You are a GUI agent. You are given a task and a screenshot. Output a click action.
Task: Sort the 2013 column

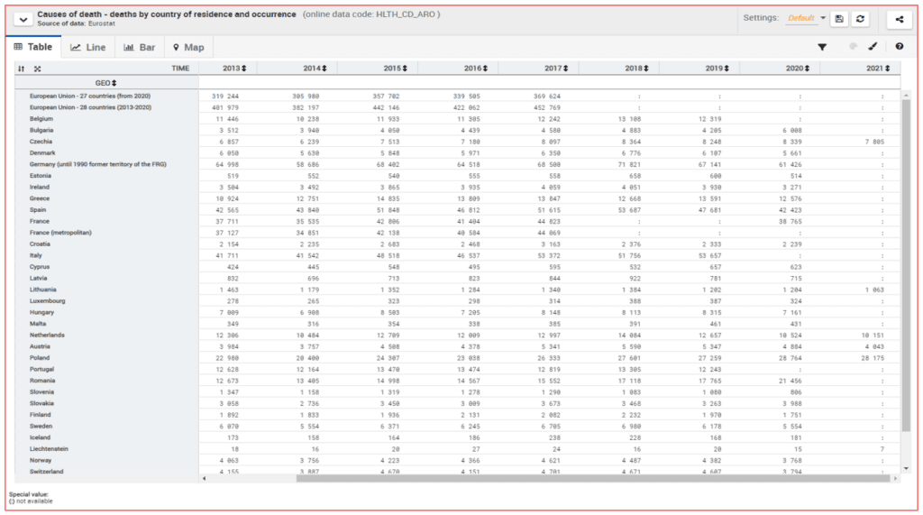click(233, 68)
